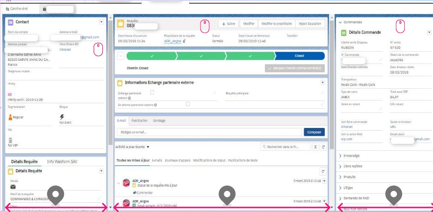Click ADR_Angoe avatar on the Email sortant post

coord(126,203)
